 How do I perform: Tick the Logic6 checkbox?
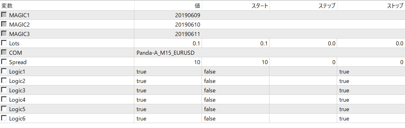click(x=4, y=118)
